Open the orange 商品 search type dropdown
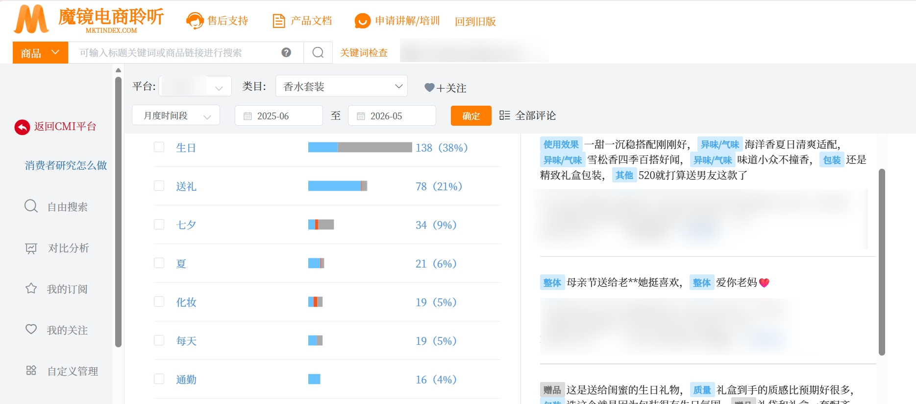The height and width of the screenshot is (404, 916). click(x=40, y=52)
